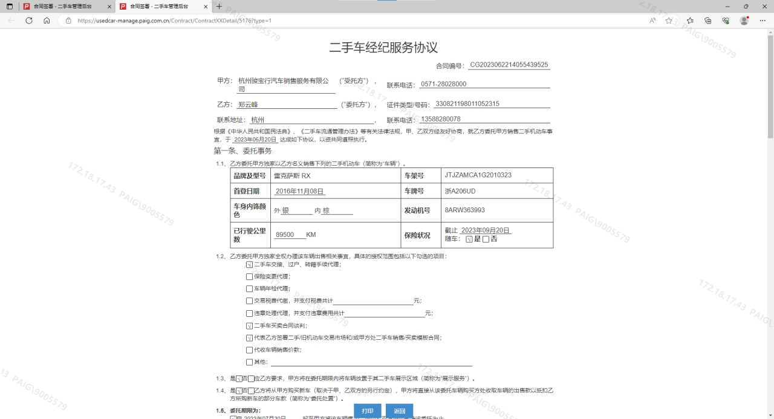
Task: Refresh the current page
Action: coord(29,20)
